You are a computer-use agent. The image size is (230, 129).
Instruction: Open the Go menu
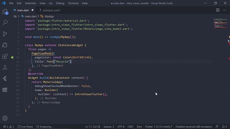pos(51,3)
